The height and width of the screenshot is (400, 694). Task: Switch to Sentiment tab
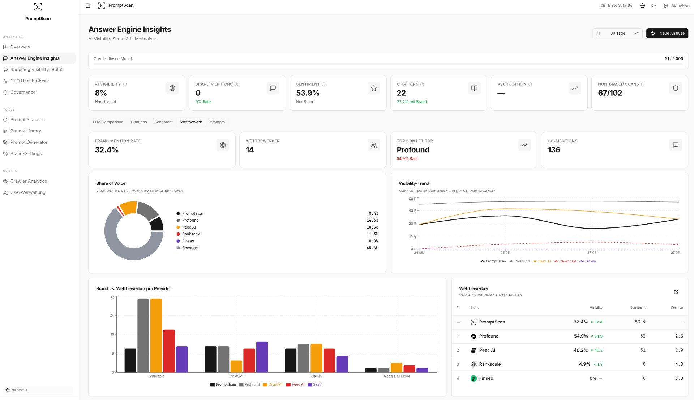coord(164,122)
